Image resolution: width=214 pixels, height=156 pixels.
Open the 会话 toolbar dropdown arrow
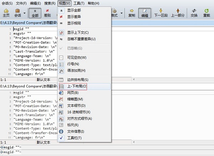tap(25, 14)
